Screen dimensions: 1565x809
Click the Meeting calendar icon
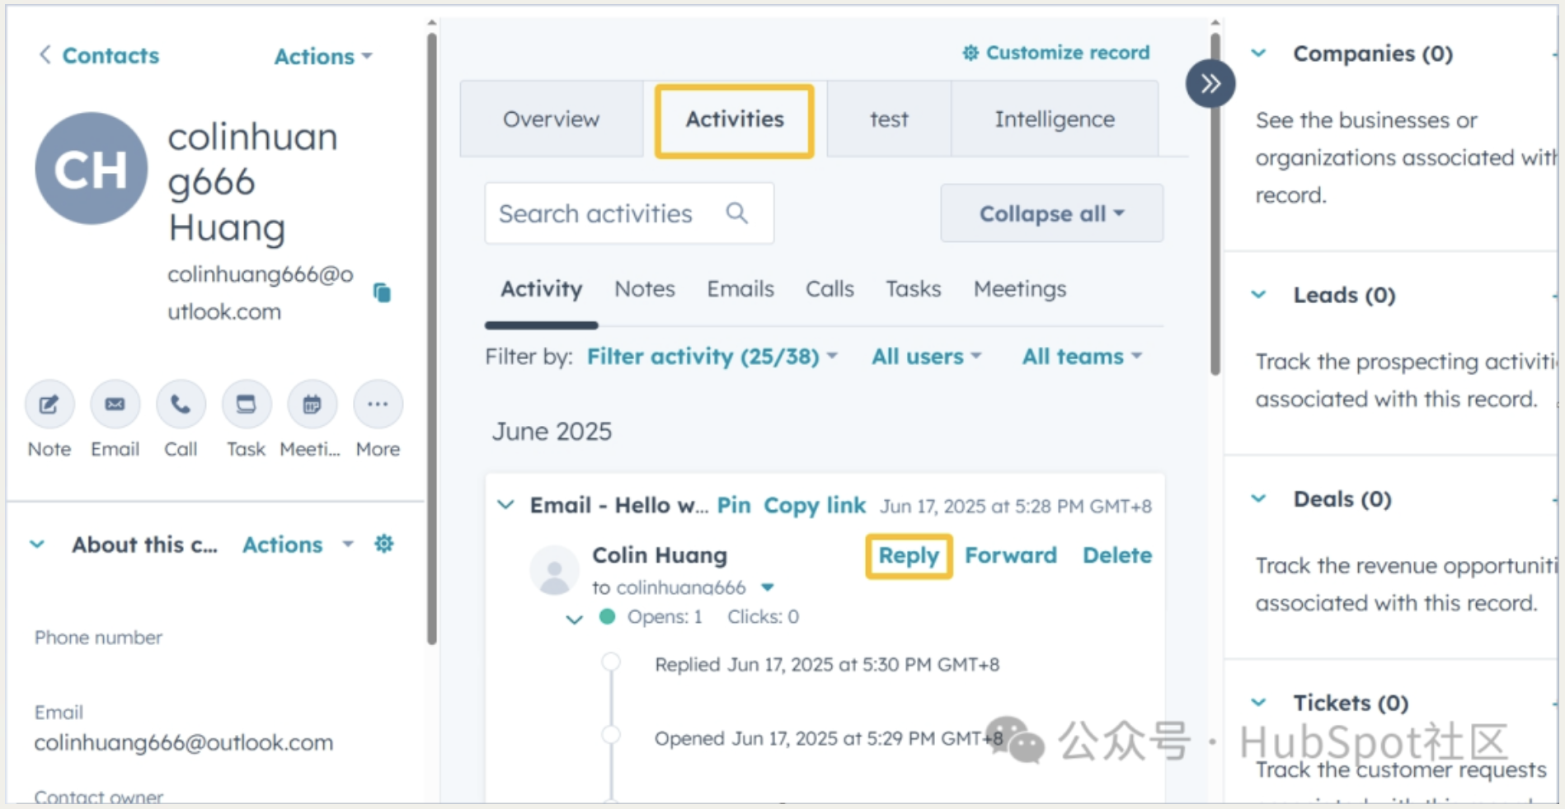coord(312,404)
